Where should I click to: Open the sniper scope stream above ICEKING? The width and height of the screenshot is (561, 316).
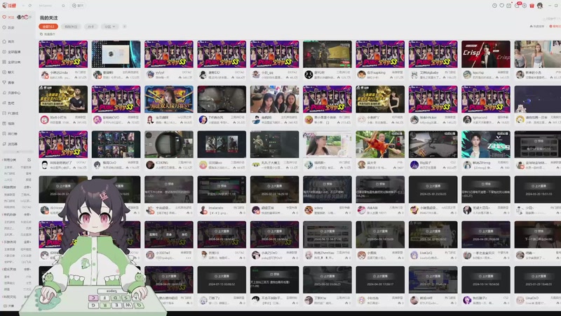(169, 145)
